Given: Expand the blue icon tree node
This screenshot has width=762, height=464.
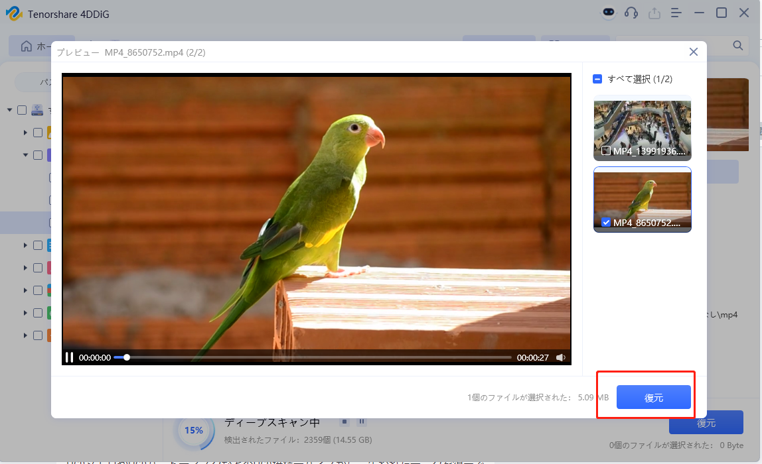Looking at the screenshot, I should point(25,245).
